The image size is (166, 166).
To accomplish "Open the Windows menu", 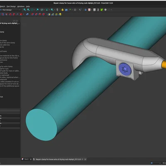I will coord(21,7).
